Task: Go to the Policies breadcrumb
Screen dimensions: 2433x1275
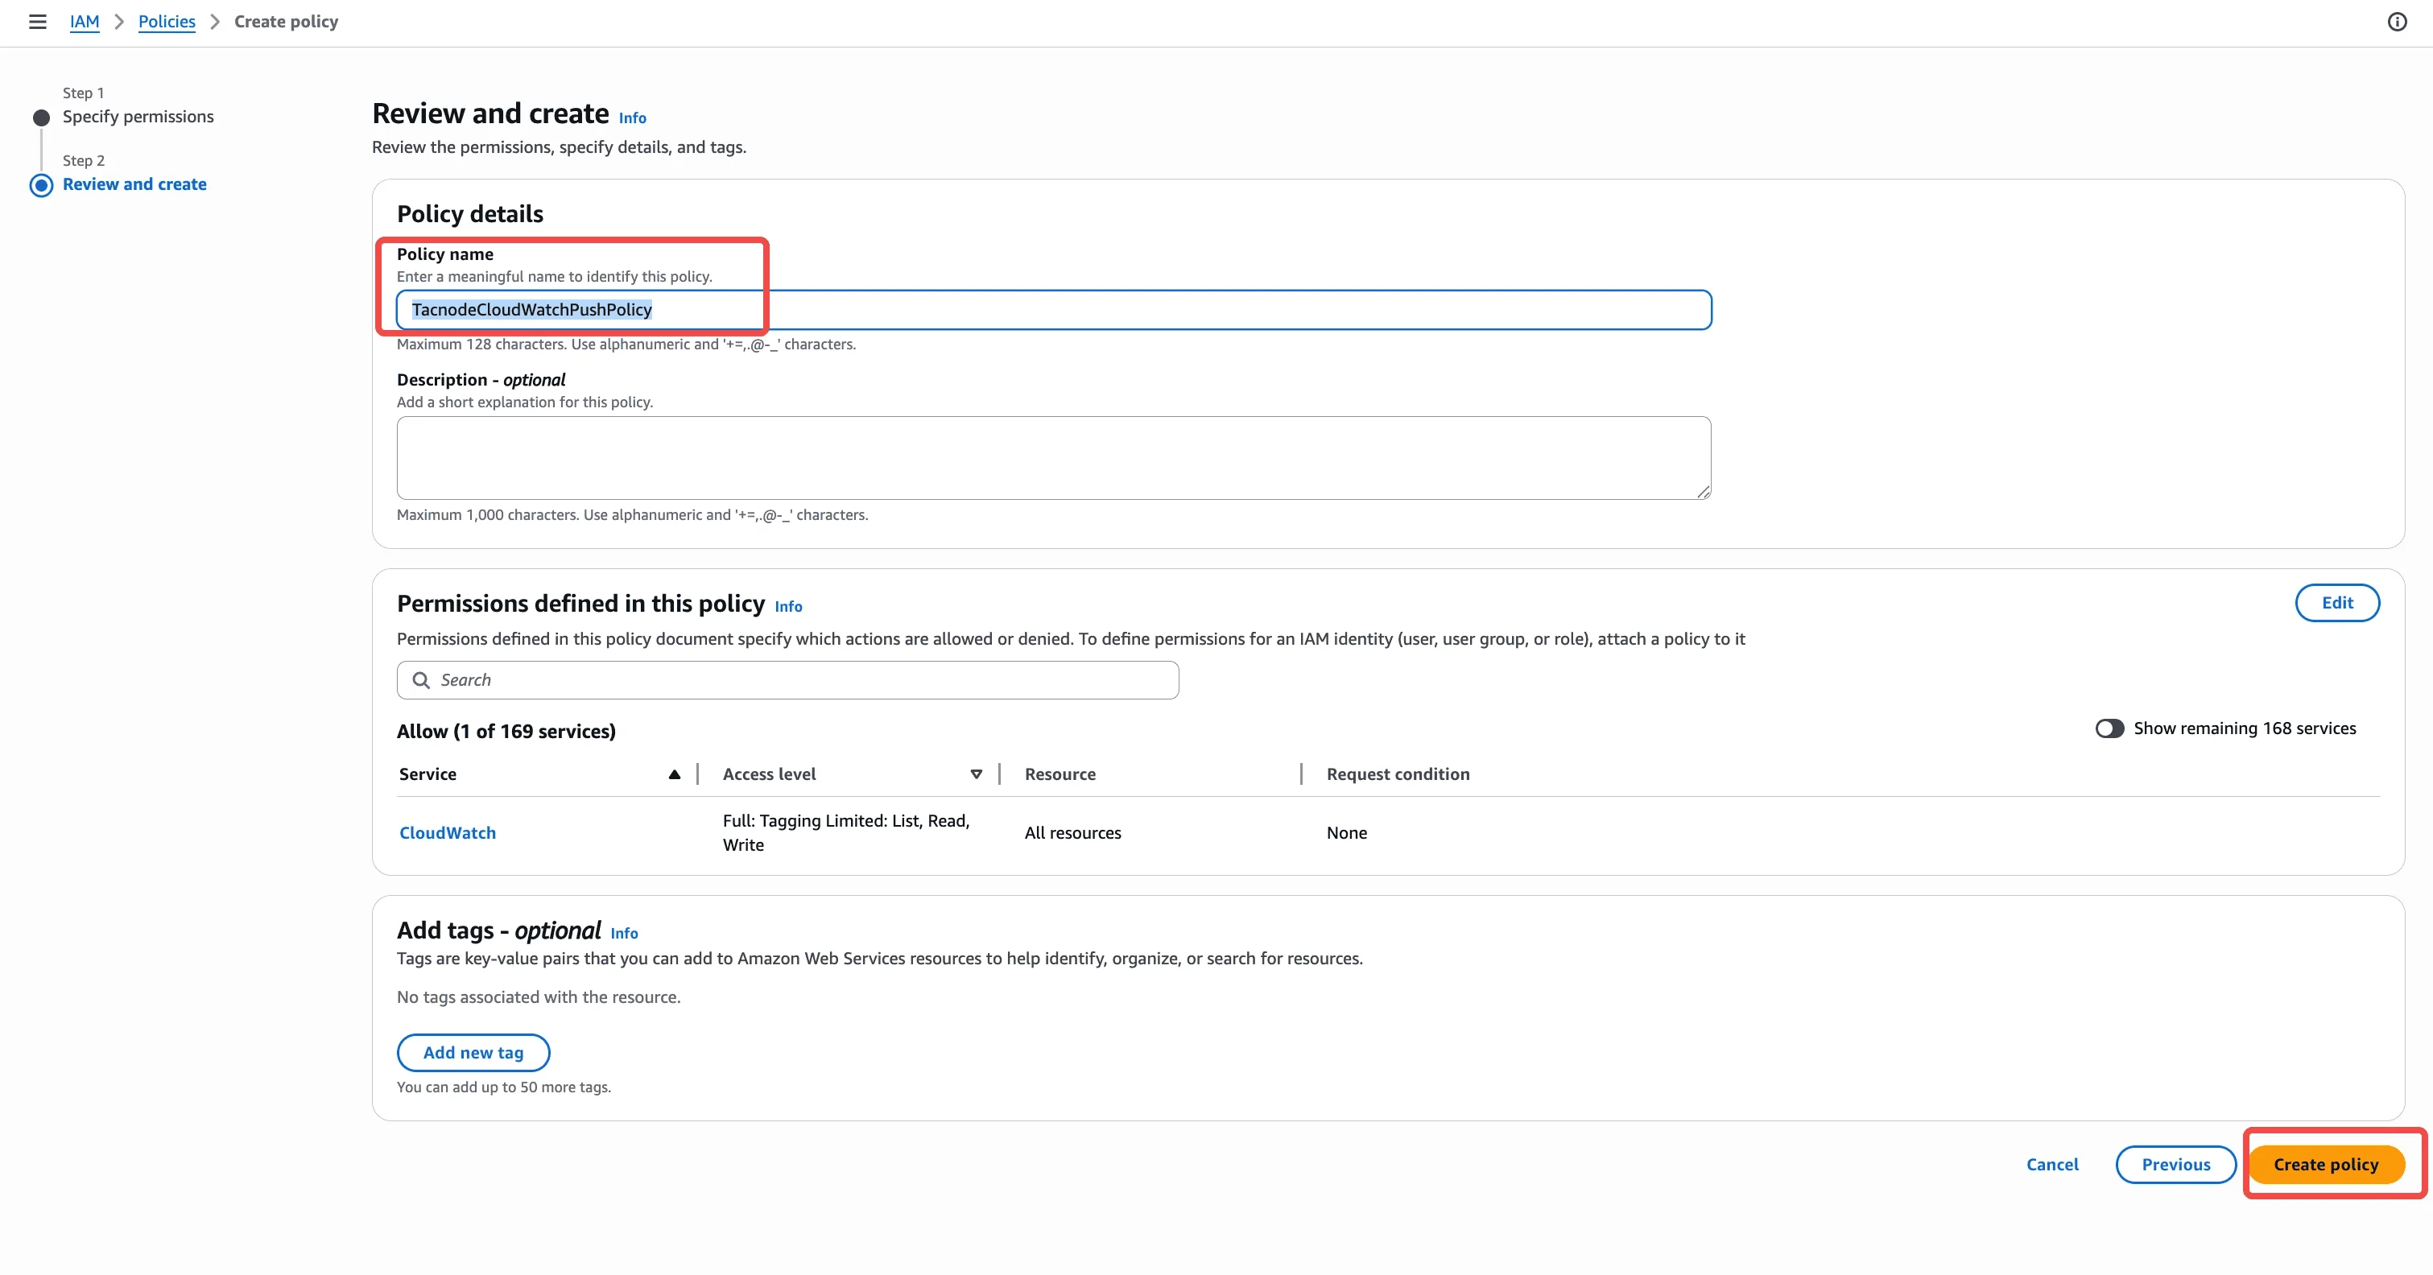Action: 166,22
